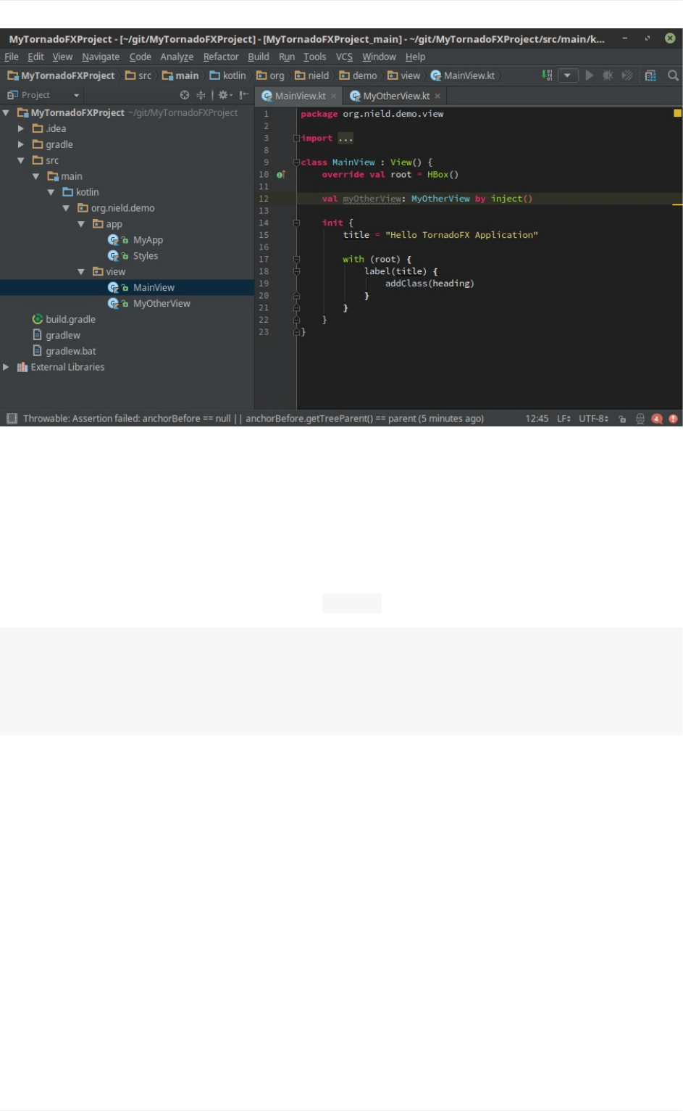Image resolution: width=683 pixels, height=1111 pixels.
Task: Click the collapse-all icon in Project panel
Action: click(201, 95)
